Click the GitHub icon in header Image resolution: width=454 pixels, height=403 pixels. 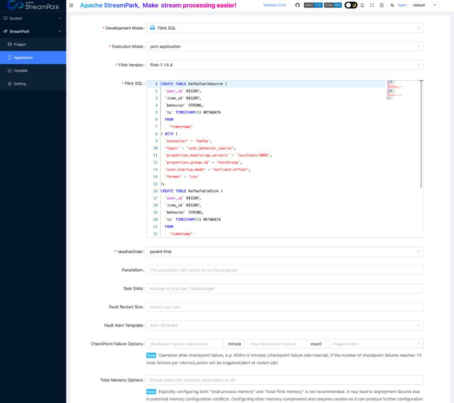point(297,5)
